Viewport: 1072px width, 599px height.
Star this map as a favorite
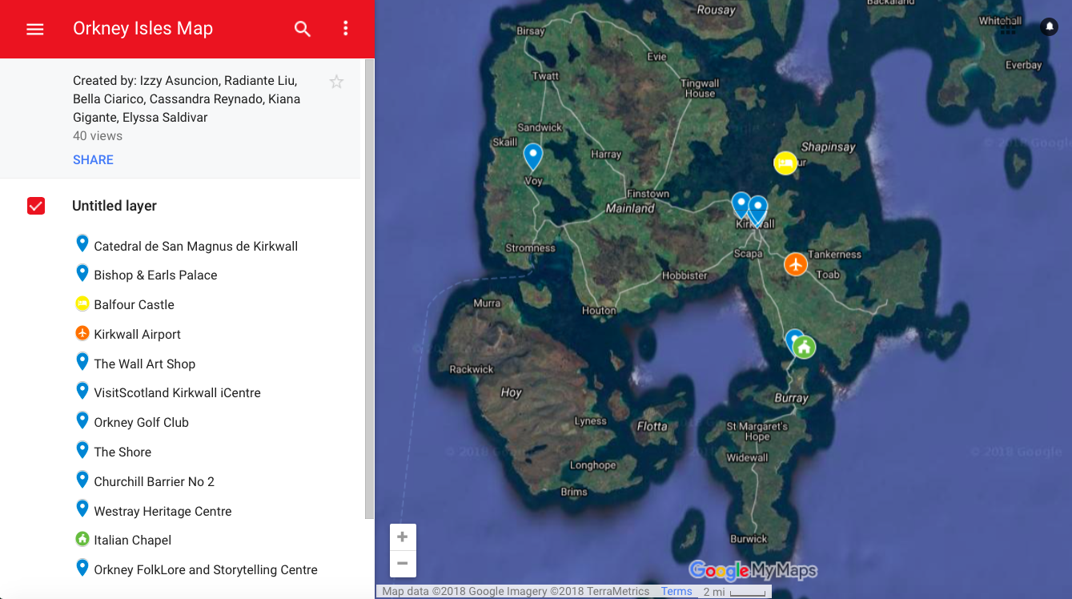[336, 82]
